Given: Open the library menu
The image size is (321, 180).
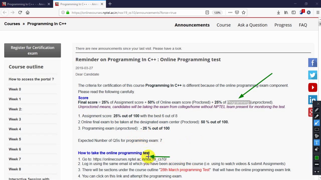Looking at the screenshot, I should [x=286, y=12].
